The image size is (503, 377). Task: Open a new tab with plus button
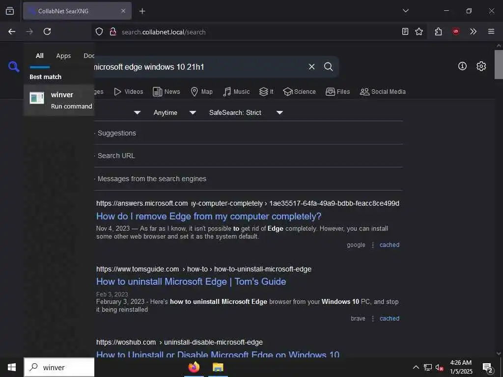(142, 11)
